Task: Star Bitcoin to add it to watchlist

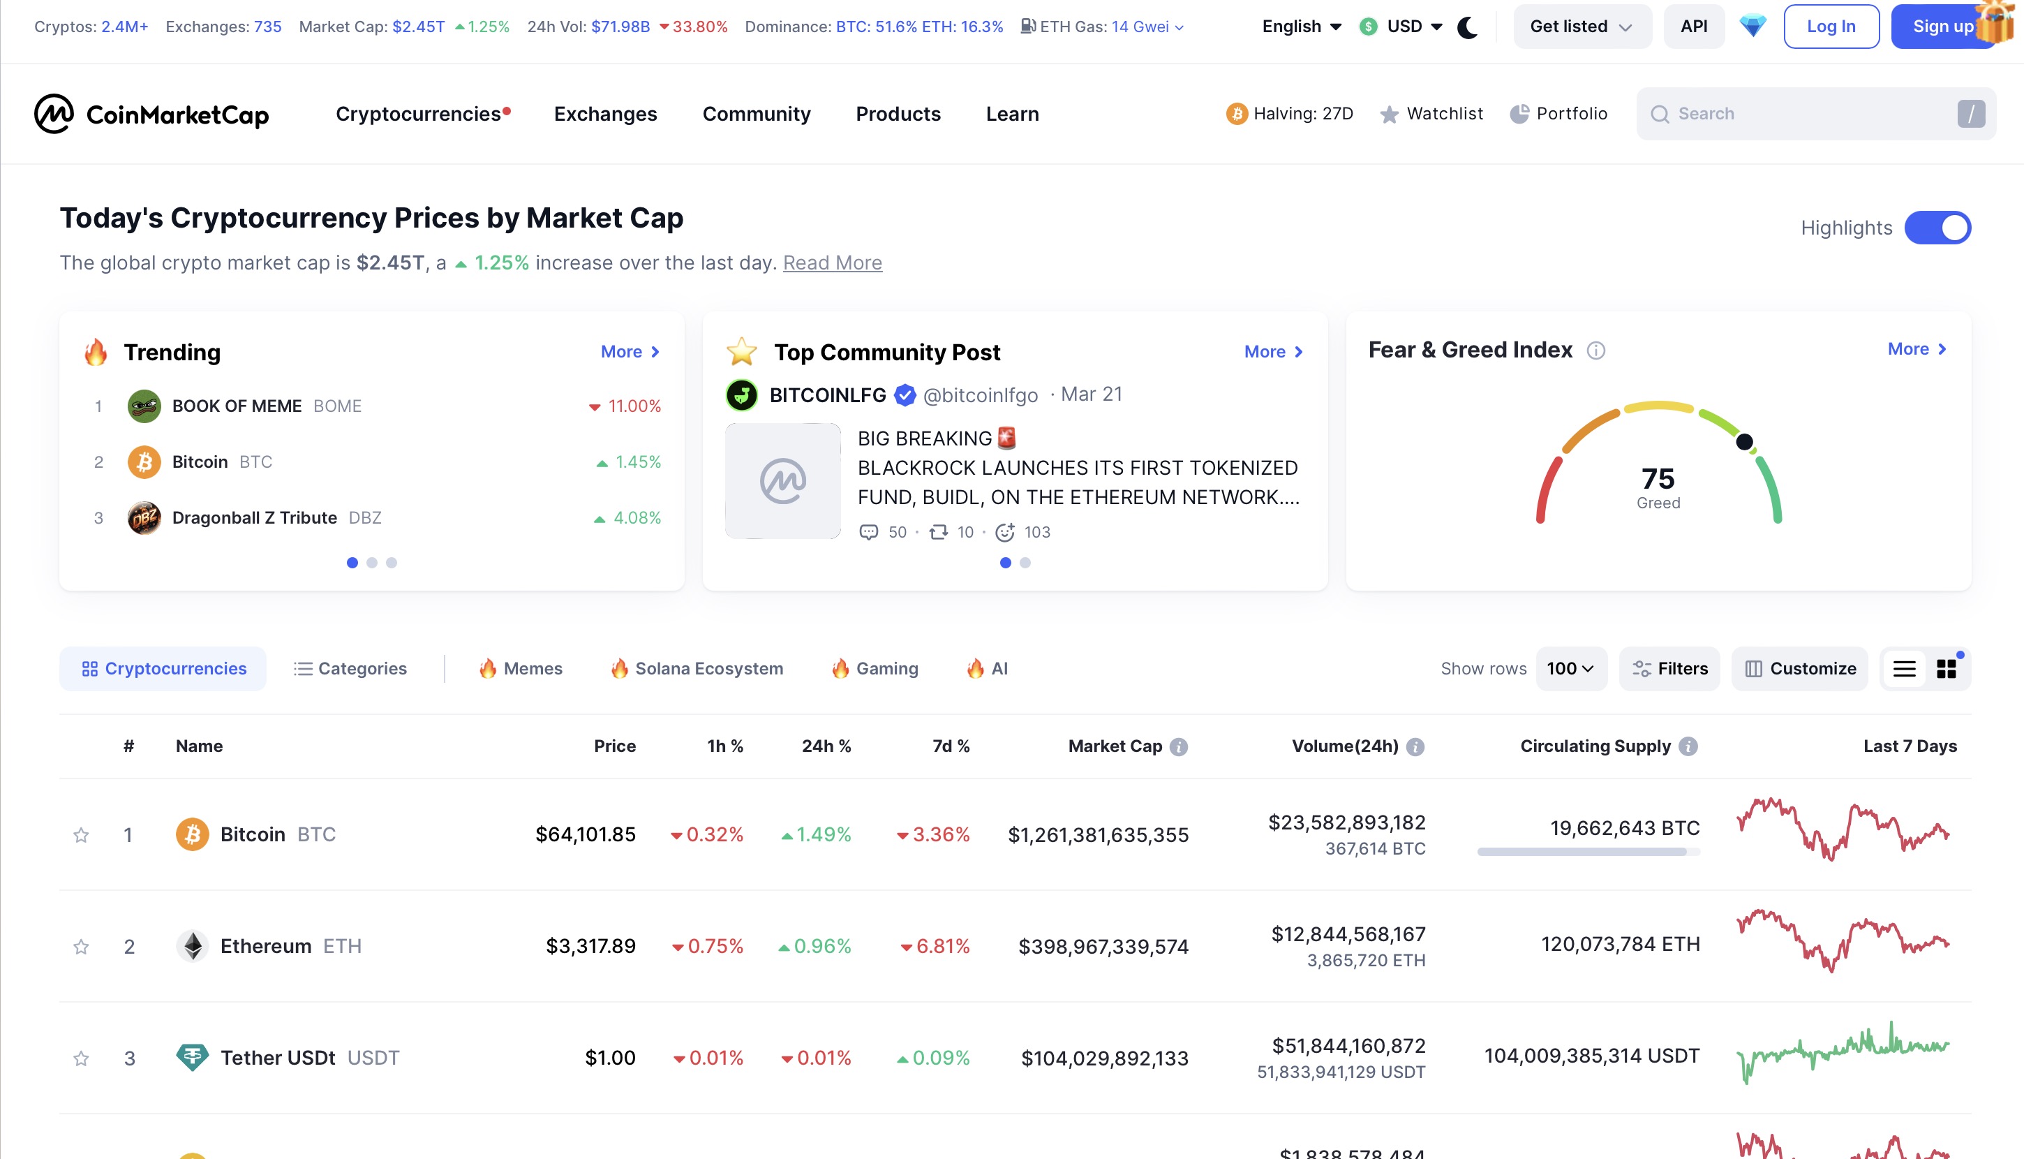Action: tap(80, 835)
